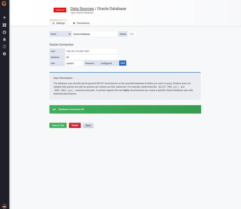Screen dimensions: 241x209
Task: Click into the Database input field
Action: point(91,57)
